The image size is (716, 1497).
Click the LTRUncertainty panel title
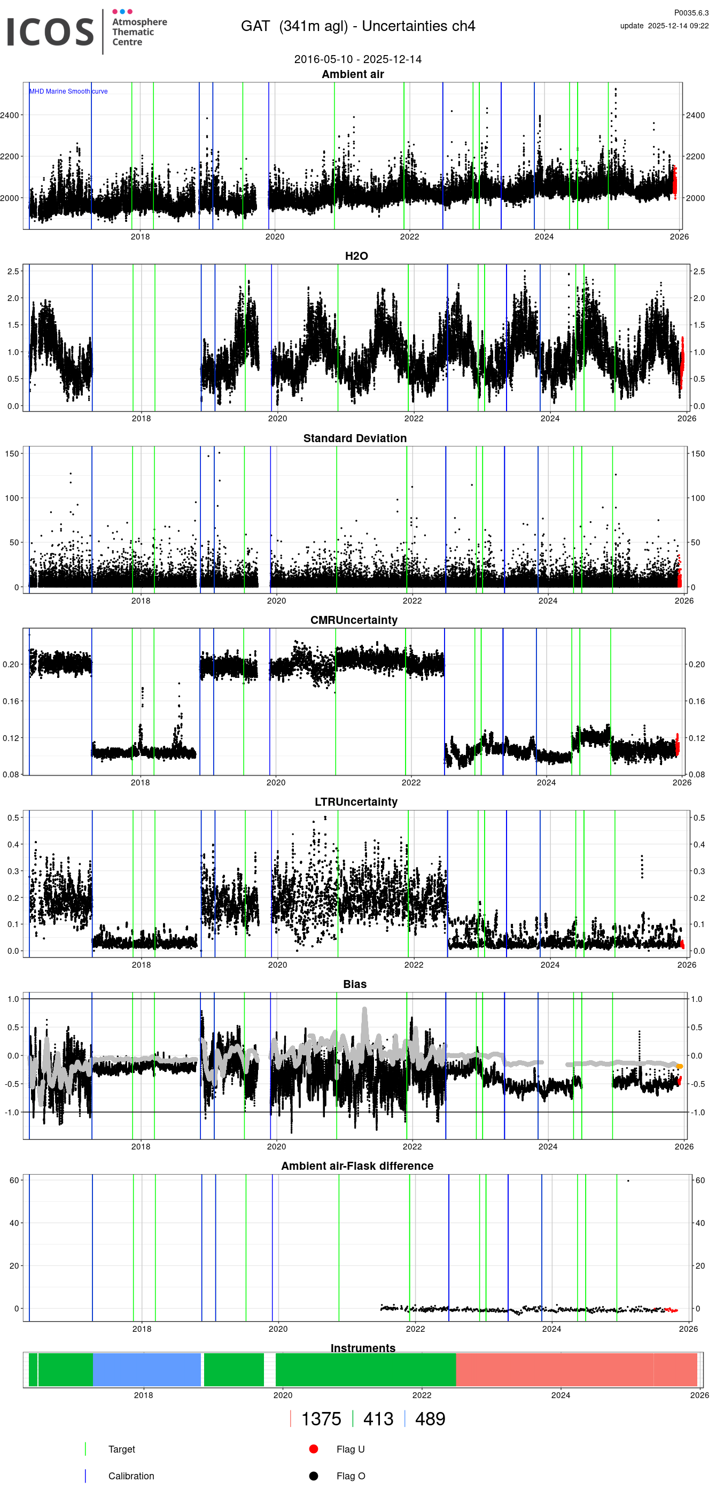[x=356, y=801]
